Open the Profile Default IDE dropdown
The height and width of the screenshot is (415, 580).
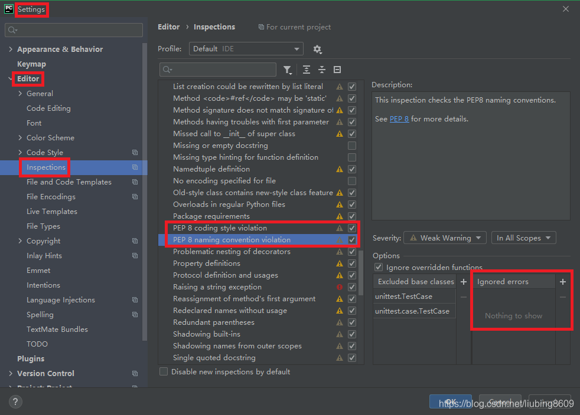[246, 49]
